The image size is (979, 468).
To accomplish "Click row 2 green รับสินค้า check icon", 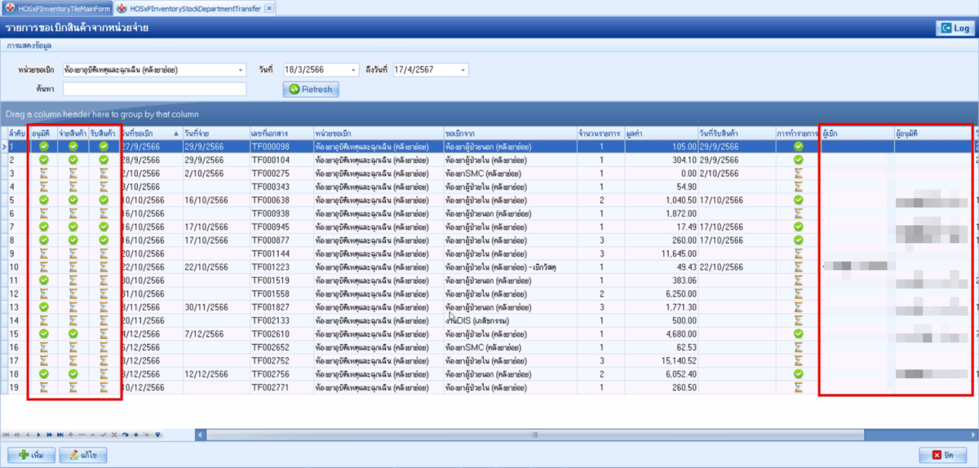I will 104,160.
